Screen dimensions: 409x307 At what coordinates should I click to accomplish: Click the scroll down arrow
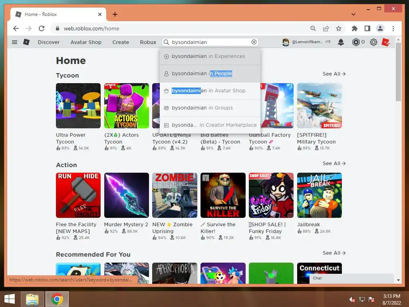pos(398,280)
